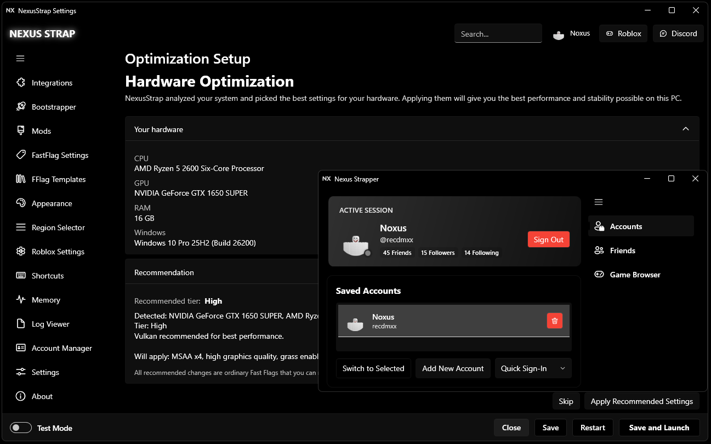Click the Bootstrapper rocket icon
The height and width of the screenshot is (444, 711).
tap(21, 107)
